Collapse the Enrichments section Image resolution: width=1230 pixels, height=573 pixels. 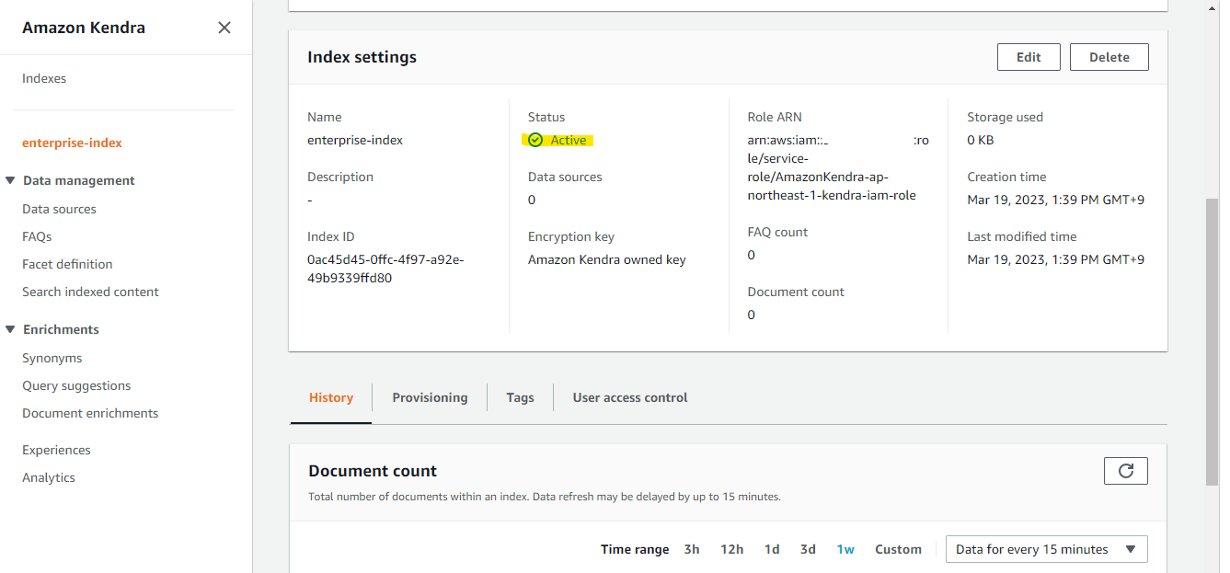pos(9,328)
